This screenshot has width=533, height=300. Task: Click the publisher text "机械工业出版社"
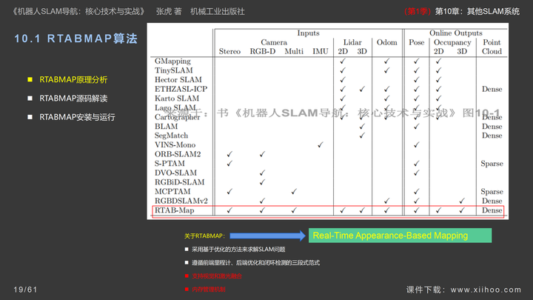point(218,12)
